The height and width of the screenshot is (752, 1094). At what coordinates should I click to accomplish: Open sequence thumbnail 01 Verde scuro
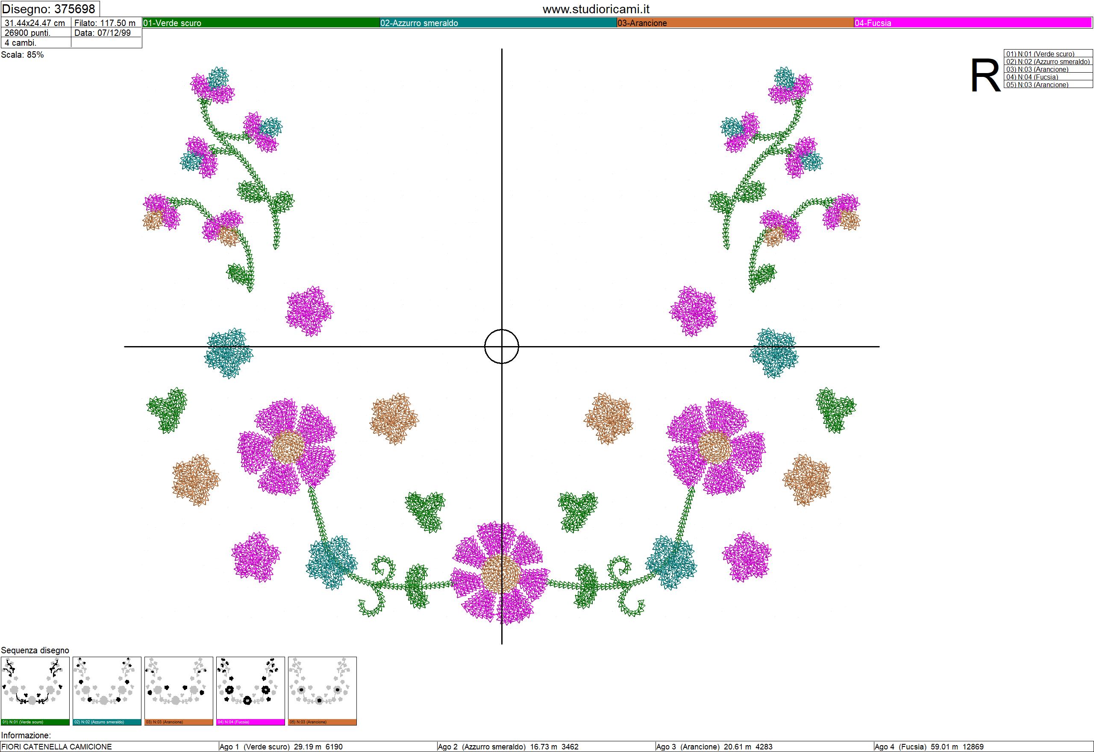point(35,691)
